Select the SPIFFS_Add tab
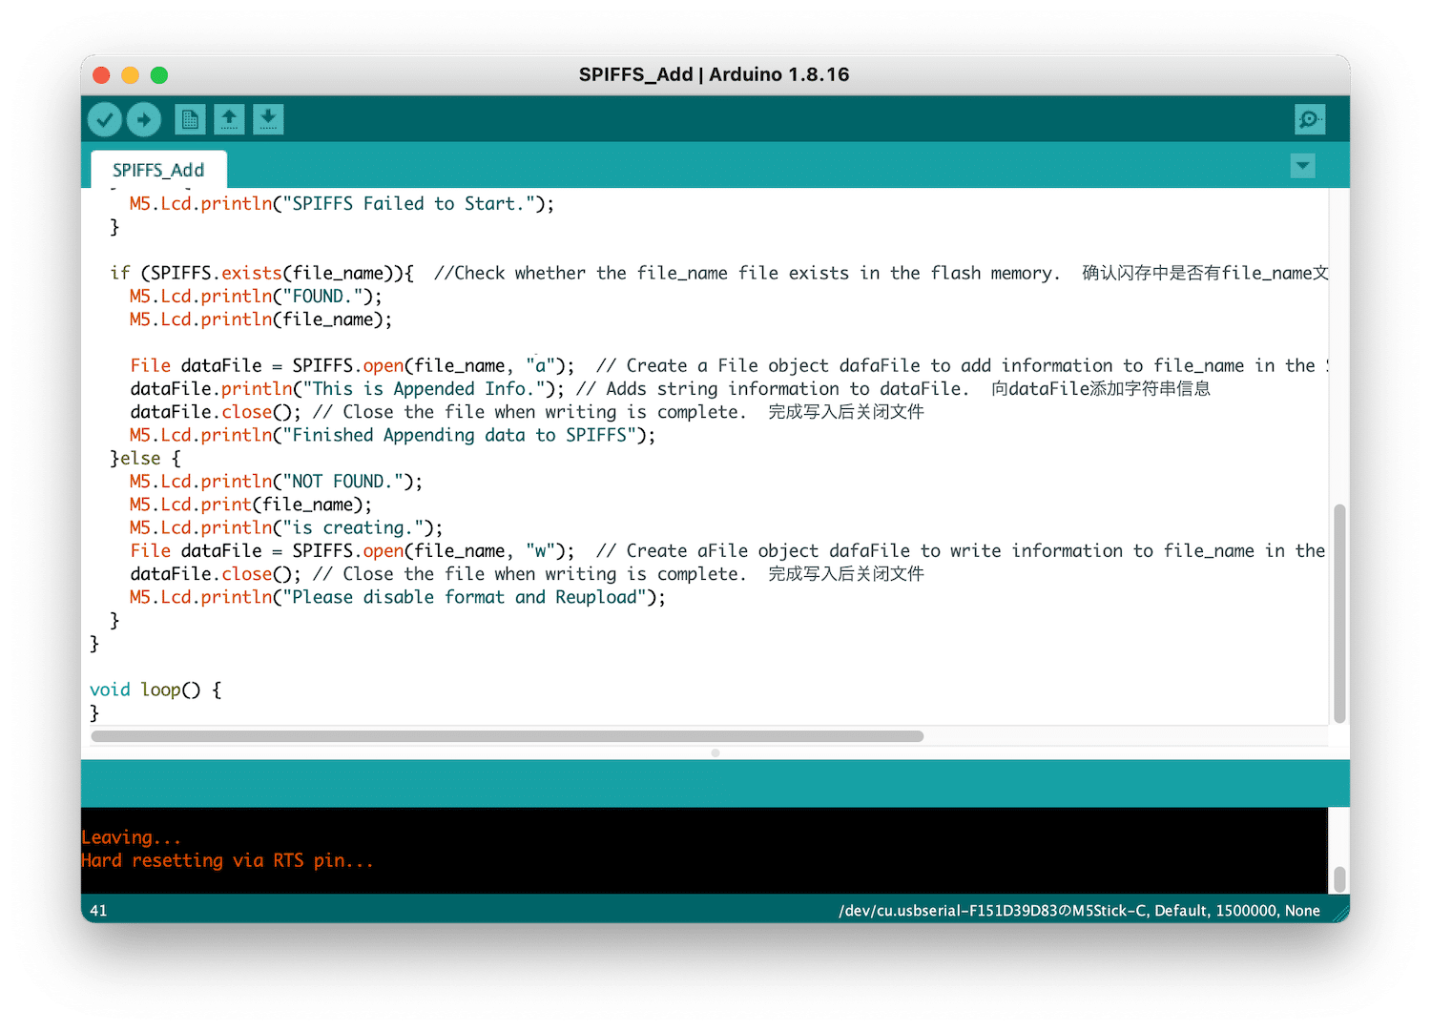The width and height of the screenshot is (1431, 1030). pos(158,170)
